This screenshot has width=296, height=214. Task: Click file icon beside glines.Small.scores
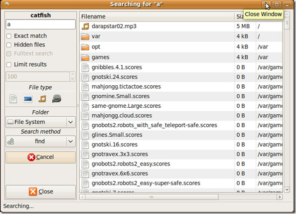pos(85,135)
